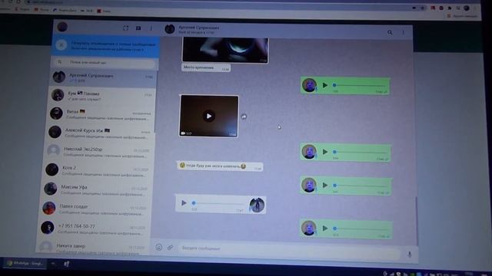Screen dimensions: 492x276
Task: Click the Максим Уфа contact avatar
Action: pyautogui.click(x=50, y=189)
